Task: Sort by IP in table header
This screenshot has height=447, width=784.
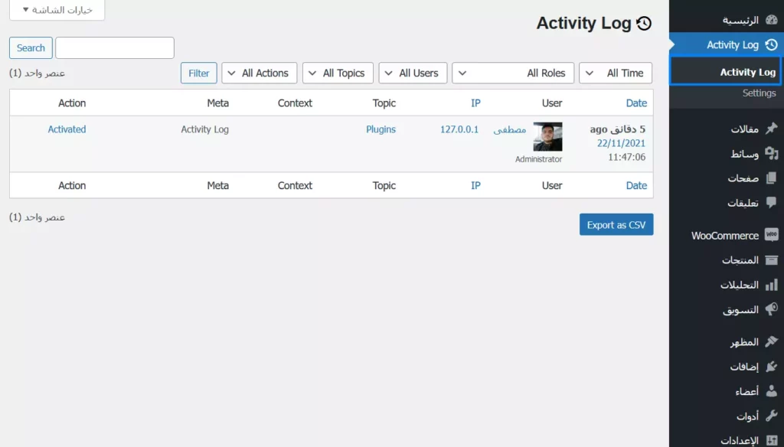Action: (x=475, y=103)
